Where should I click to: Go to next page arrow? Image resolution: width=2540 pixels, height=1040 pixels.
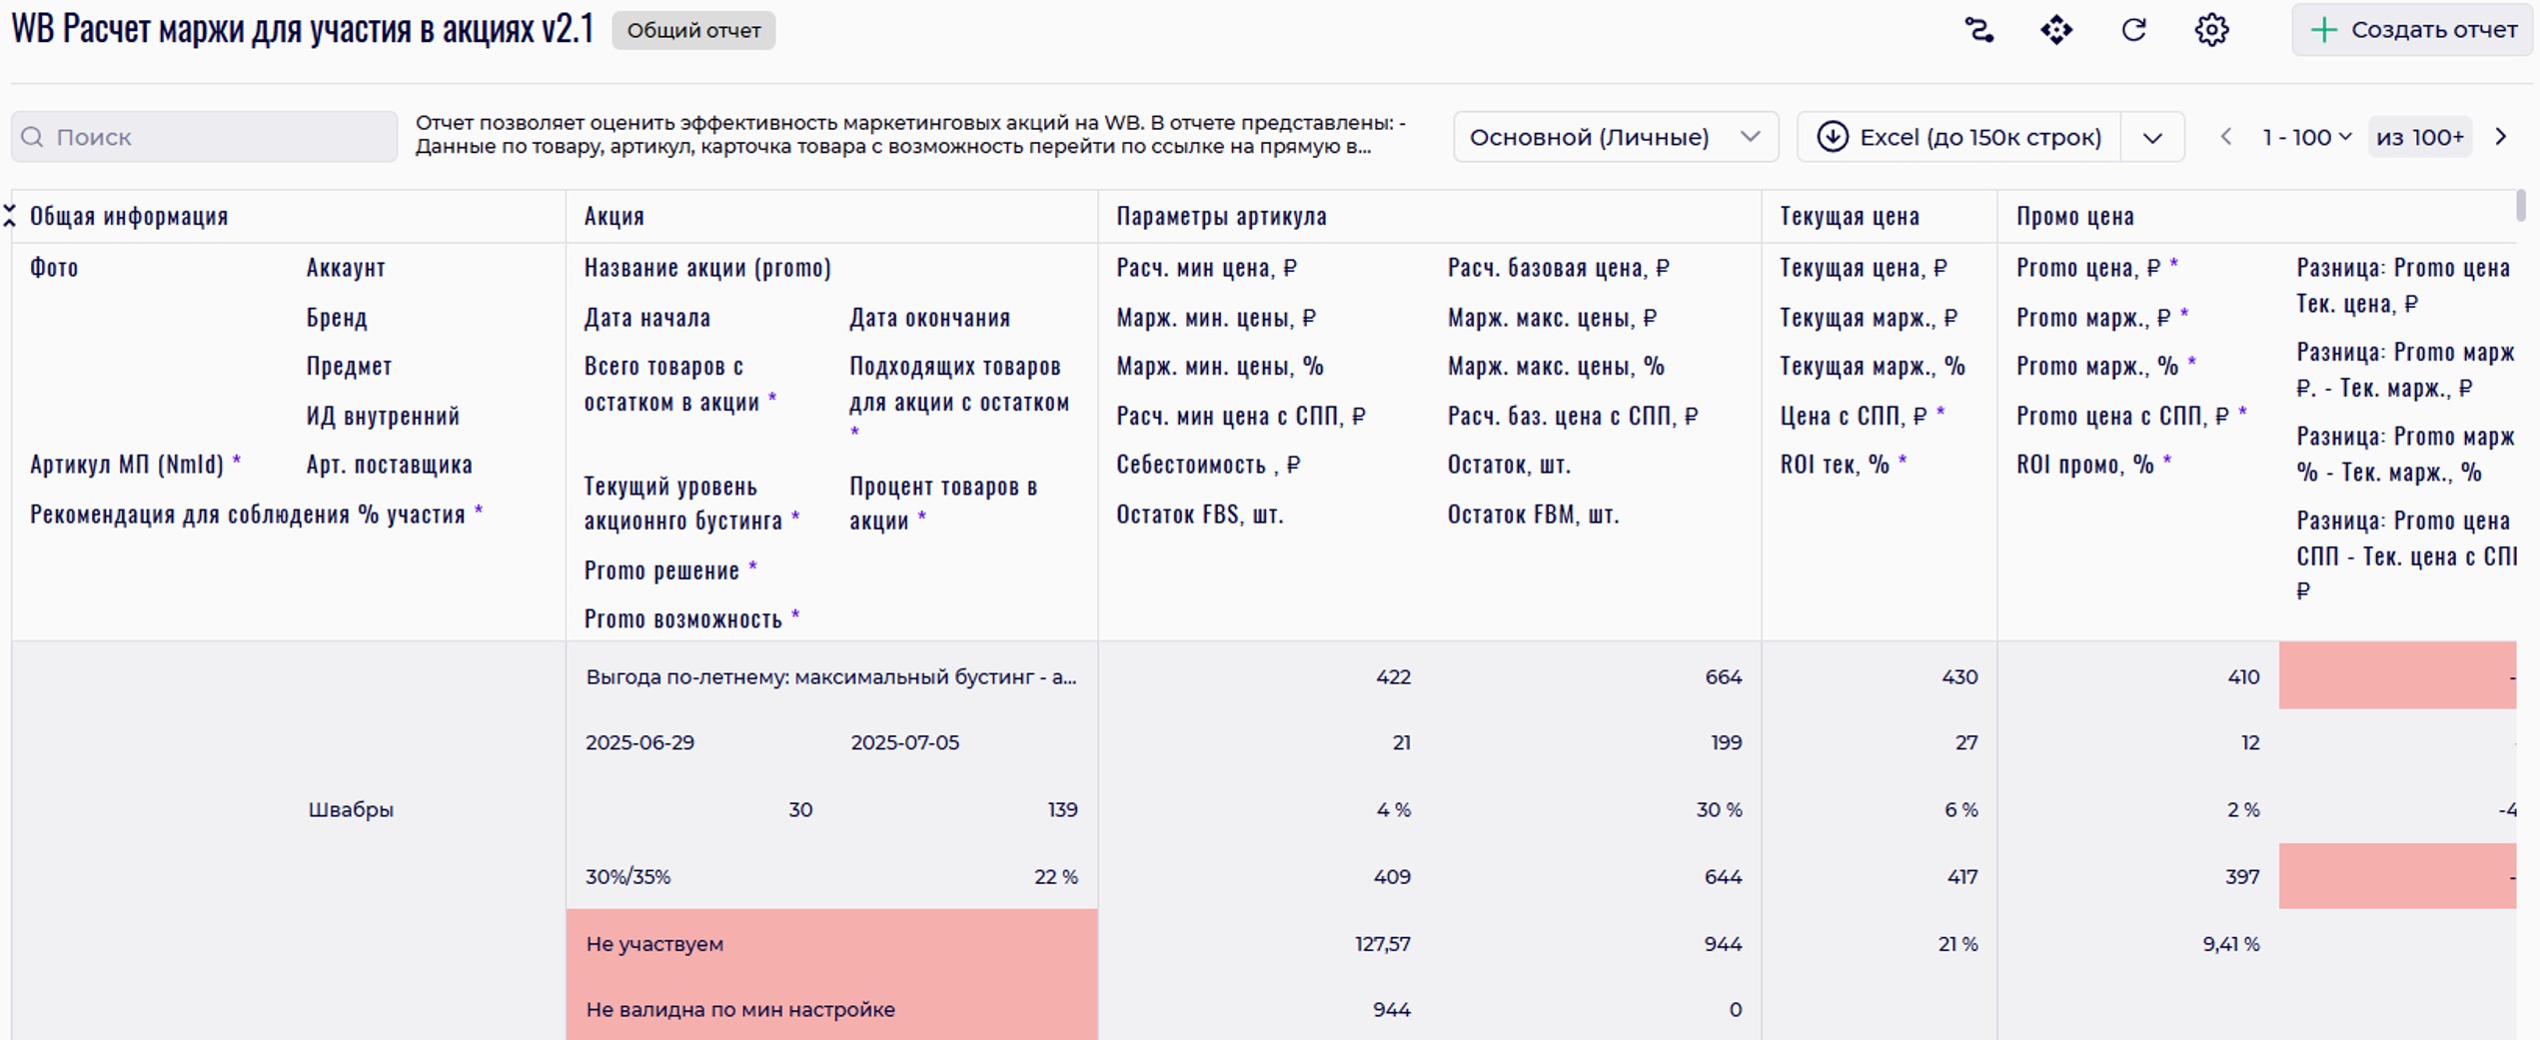click(2501, 137)
